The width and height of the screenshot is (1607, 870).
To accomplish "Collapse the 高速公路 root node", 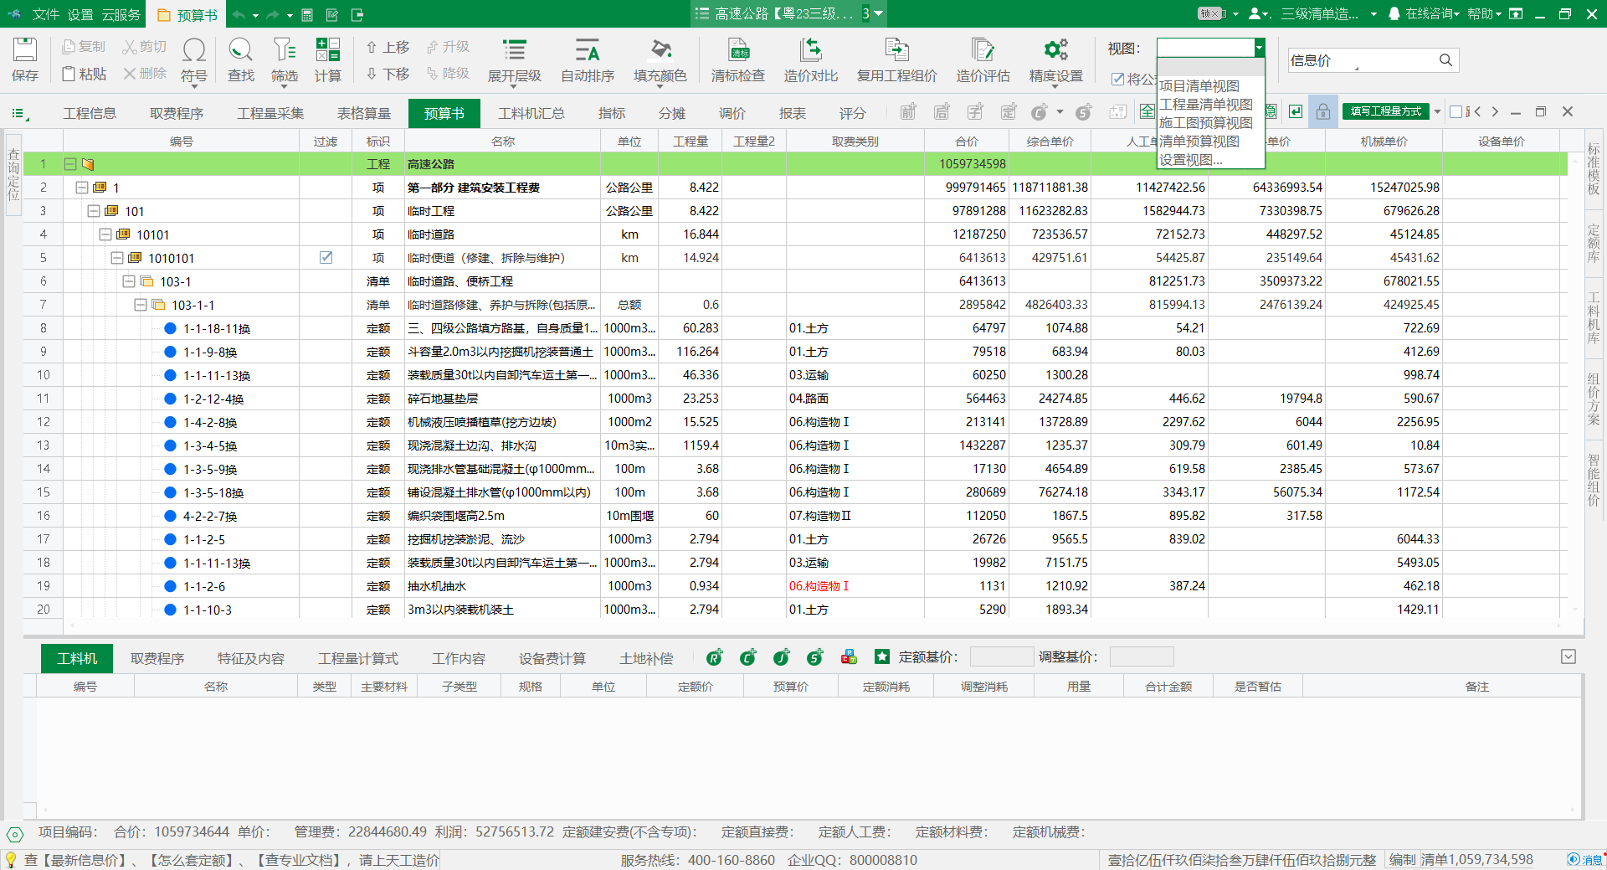I will point(70,164).
